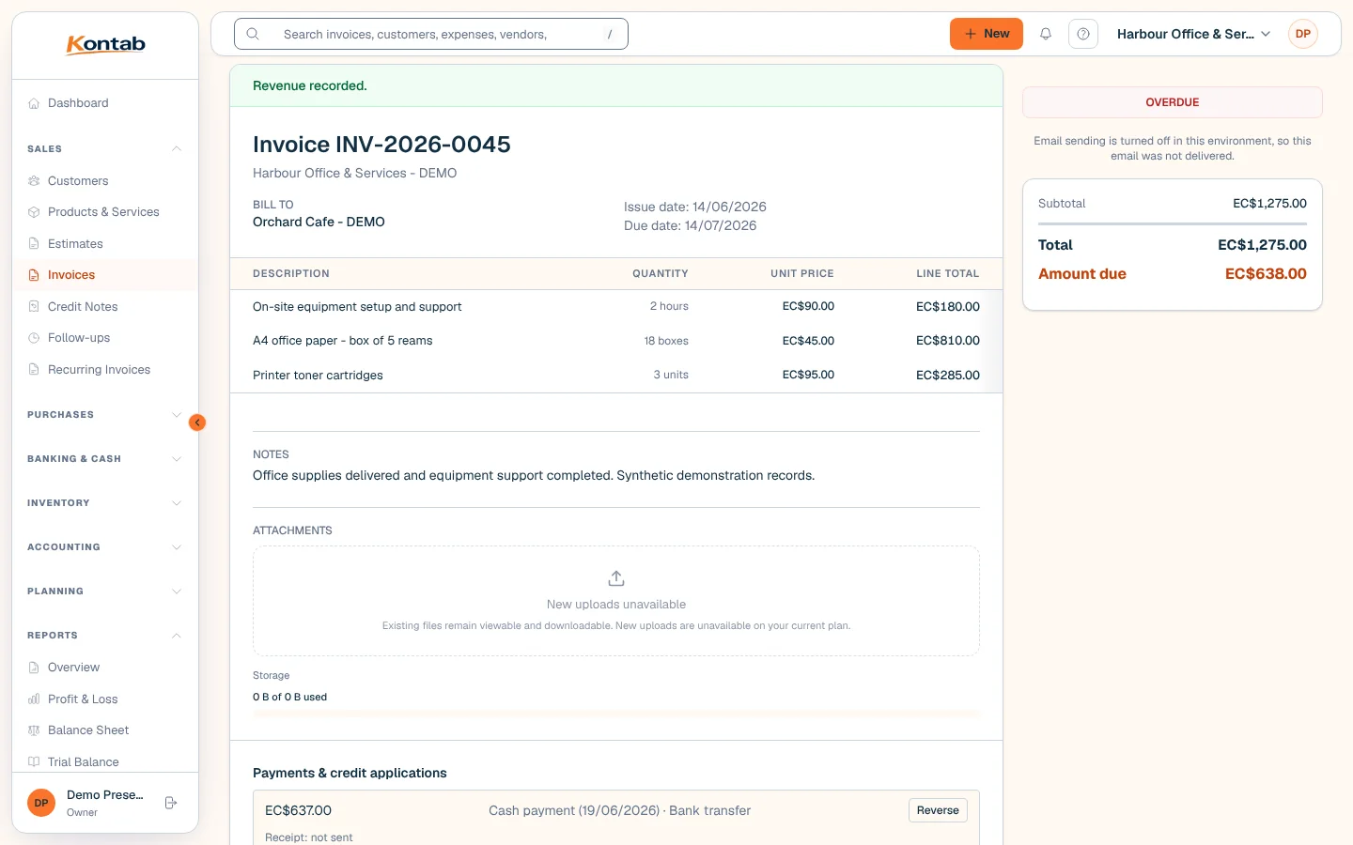Click the Balance Sheet scales icon
The image size is (1353, 845).
[x=34, y=730]
